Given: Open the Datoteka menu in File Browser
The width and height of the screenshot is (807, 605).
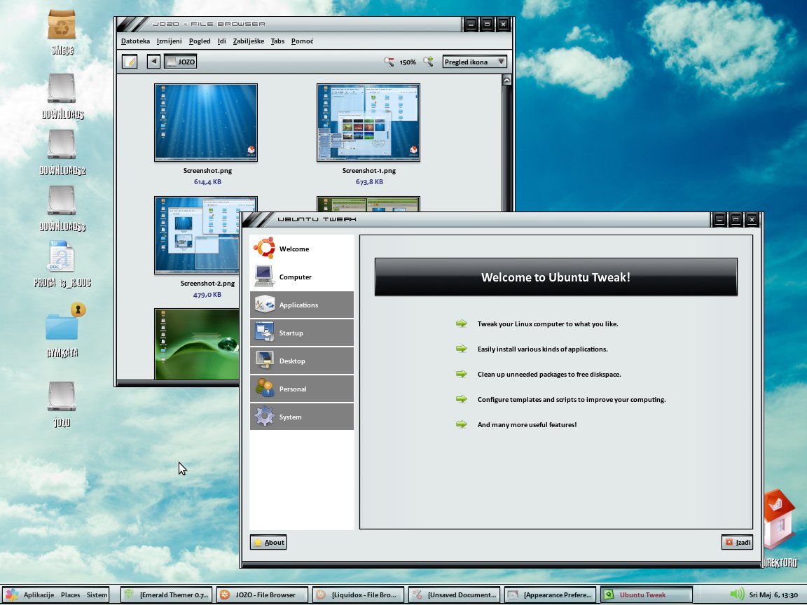Looking at the screenshot, I should click(135, 41).
